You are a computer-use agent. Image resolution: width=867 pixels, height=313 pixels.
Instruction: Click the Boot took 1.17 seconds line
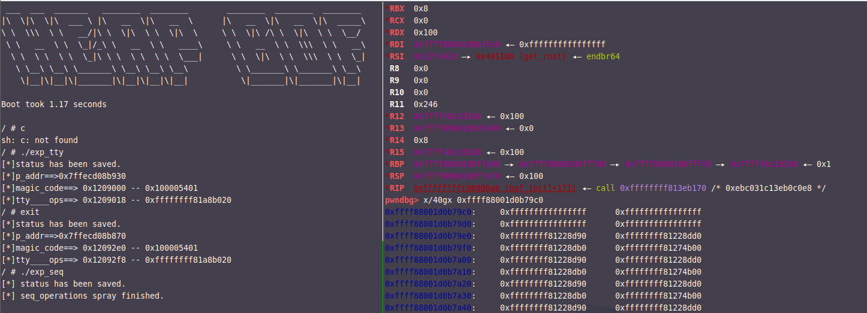[54, 104]
